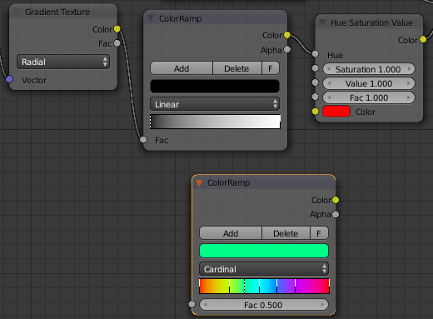Decrease Fac 0.500 with its left arrow
Screen dimensions: 433x319
click(x=206, y=305)
